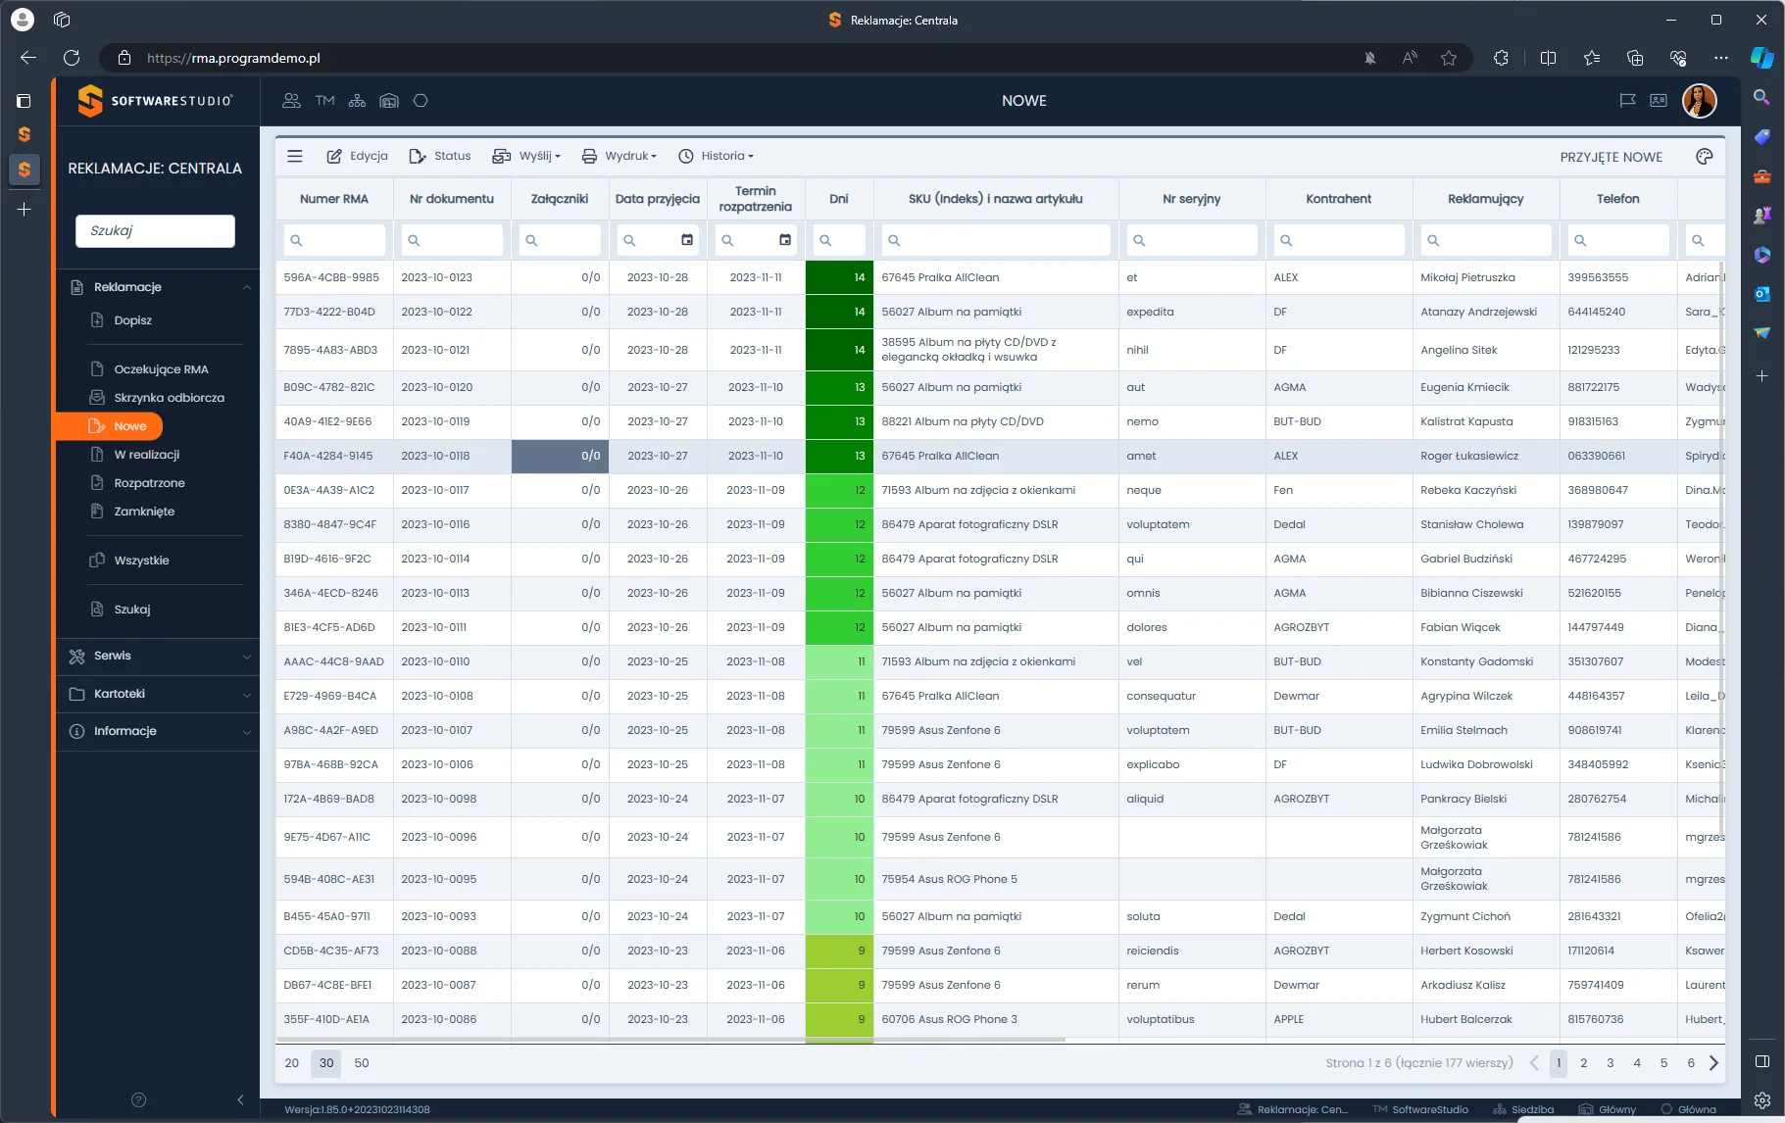The height and width of the screenshot is (1123, 1785).
Task: Click the horizontal scrollbar under the table
Action: pyautogui.click(x=670, y=1039)
